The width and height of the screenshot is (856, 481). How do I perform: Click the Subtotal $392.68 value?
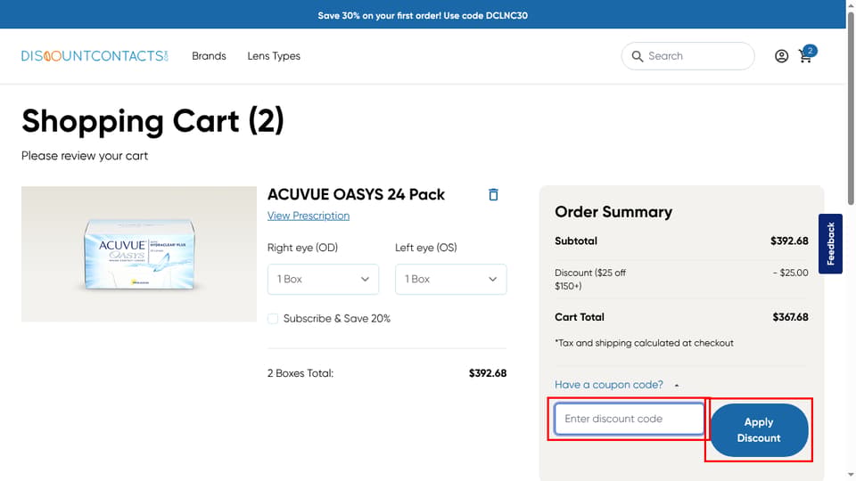(789, 241)
